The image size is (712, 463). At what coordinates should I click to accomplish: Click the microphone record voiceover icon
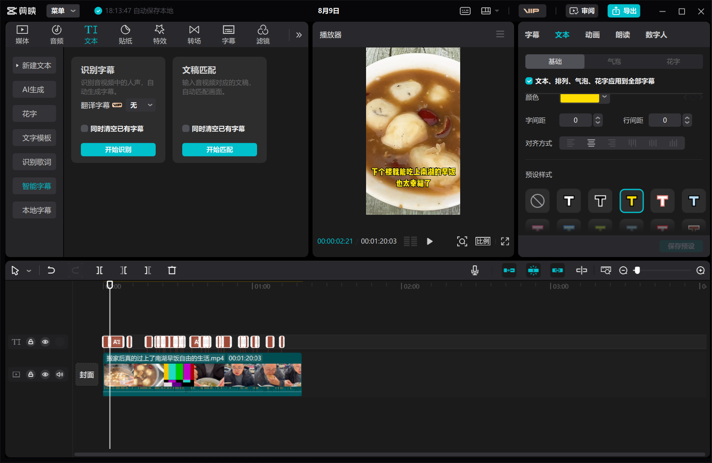tap(475, 270)
